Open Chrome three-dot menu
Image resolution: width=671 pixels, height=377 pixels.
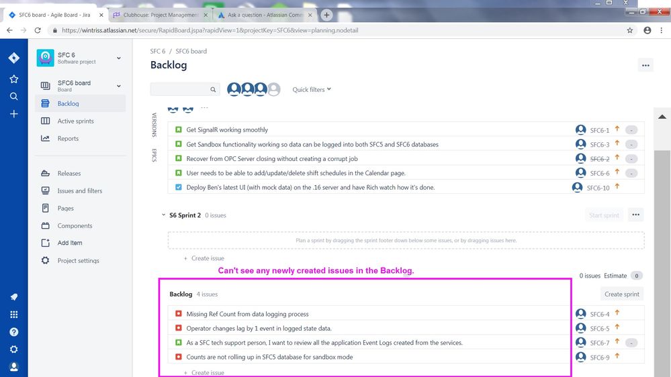pyautogui.click(x=661, y=30)
